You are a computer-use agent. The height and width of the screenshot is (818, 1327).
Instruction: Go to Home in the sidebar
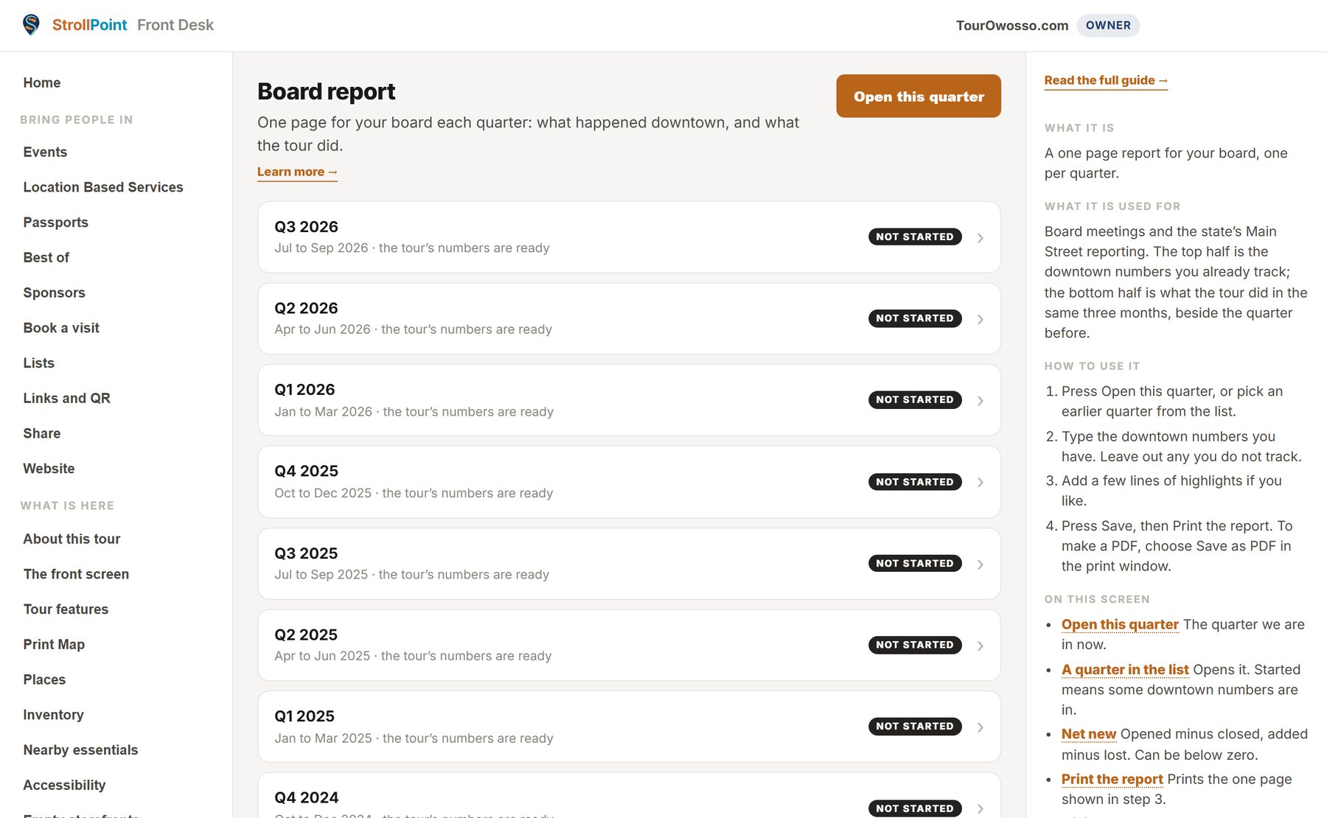tap(42, 83)
